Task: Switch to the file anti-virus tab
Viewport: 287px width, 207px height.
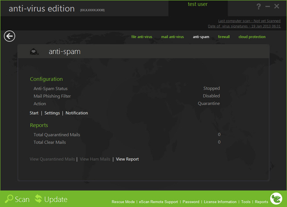Action: pyautogui.click(x=142, y=37)
